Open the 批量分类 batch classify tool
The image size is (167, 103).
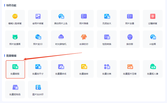tap(107, 69)
